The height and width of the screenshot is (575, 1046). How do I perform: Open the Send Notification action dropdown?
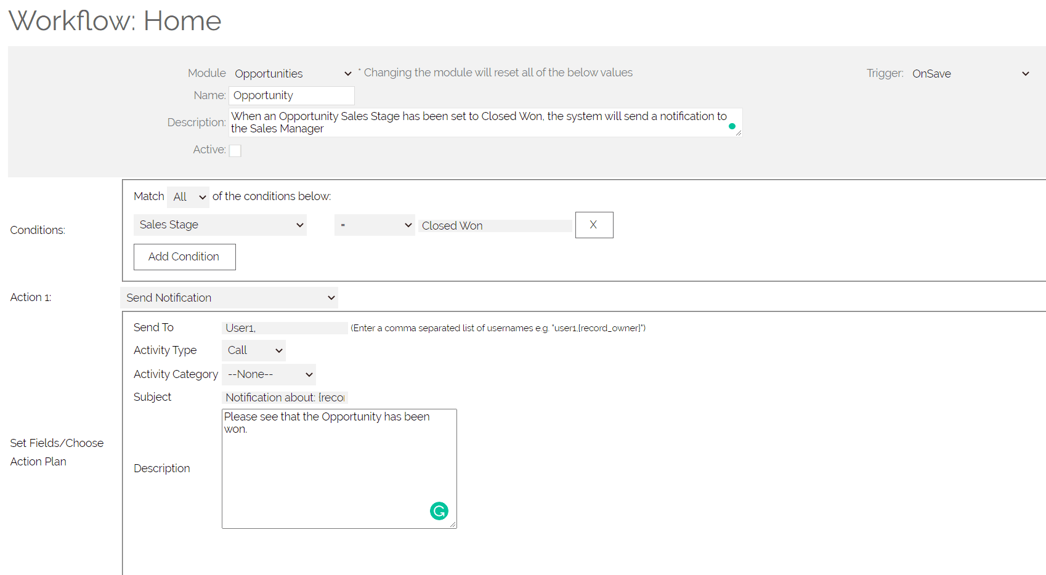tap(229, 298)
